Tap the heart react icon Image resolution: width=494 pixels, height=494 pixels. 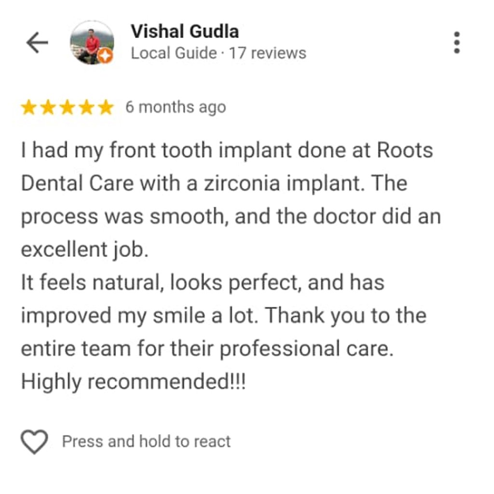pos(34,442)
